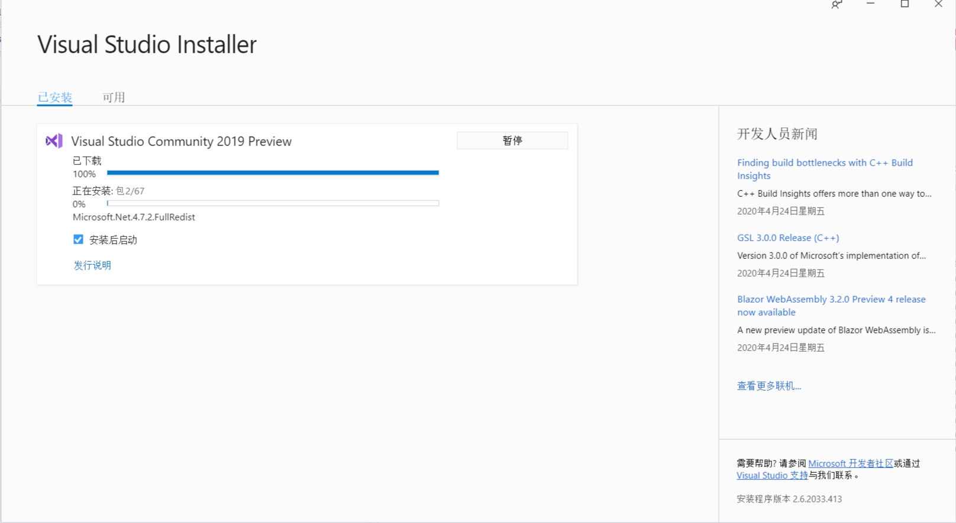Visit the Microsoft 开发者社区 link
This screenshot has width=956, height=523.
[x=850, y=463]
